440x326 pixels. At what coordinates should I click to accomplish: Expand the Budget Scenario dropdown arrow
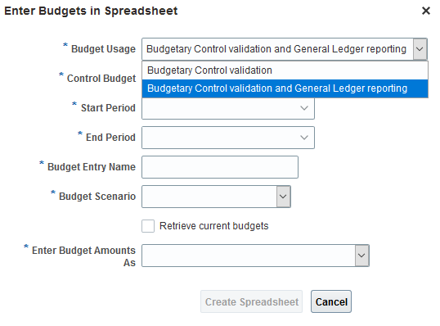(283, 197)
